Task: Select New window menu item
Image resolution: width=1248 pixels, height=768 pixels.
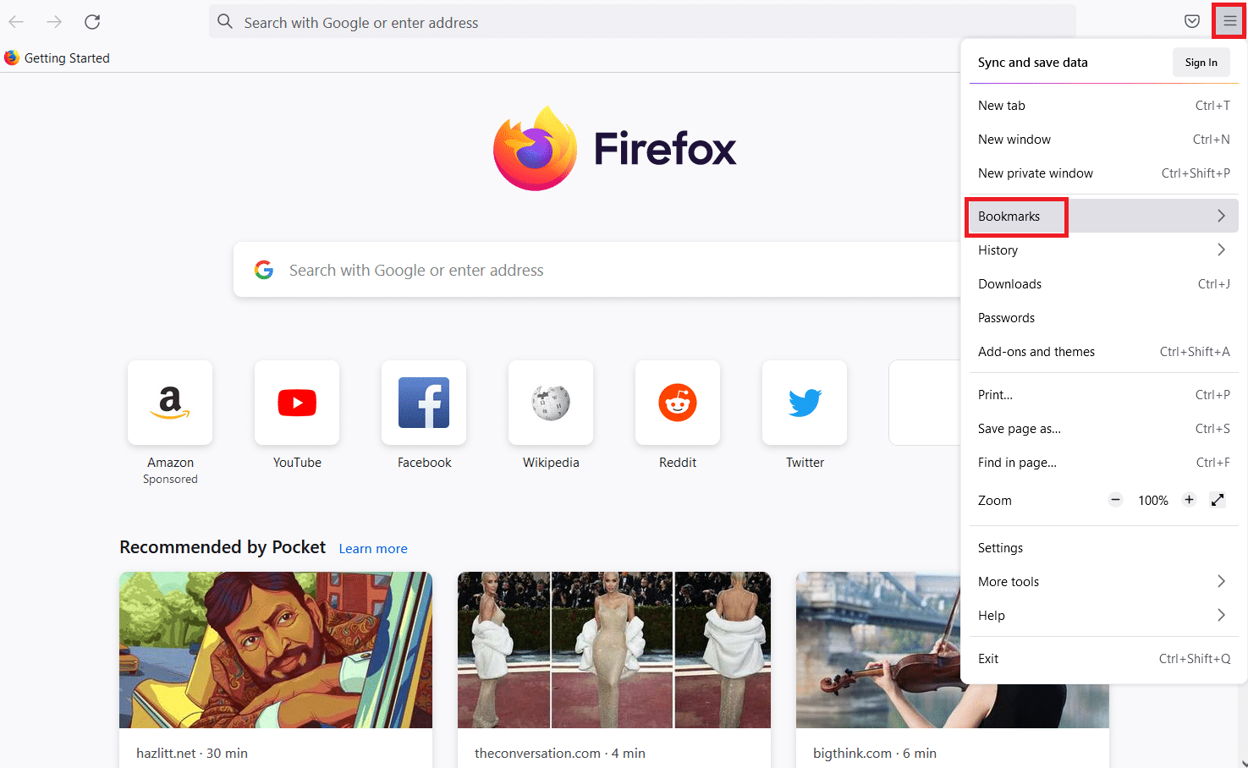Action: [1103, 139]
